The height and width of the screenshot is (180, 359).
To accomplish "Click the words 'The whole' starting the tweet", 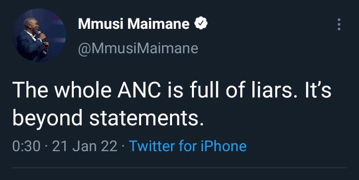I will 63,90.
